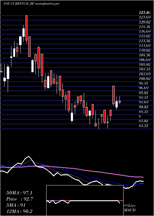Select the 121.69 price axis label

click(144, 17)
